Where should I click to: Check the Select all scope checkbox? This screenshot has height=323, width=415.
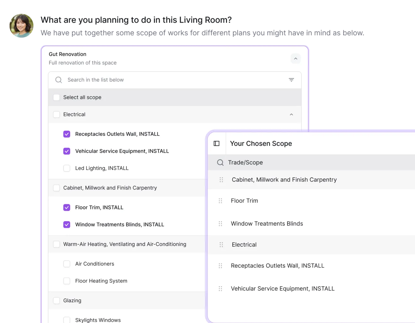[57, 97]
